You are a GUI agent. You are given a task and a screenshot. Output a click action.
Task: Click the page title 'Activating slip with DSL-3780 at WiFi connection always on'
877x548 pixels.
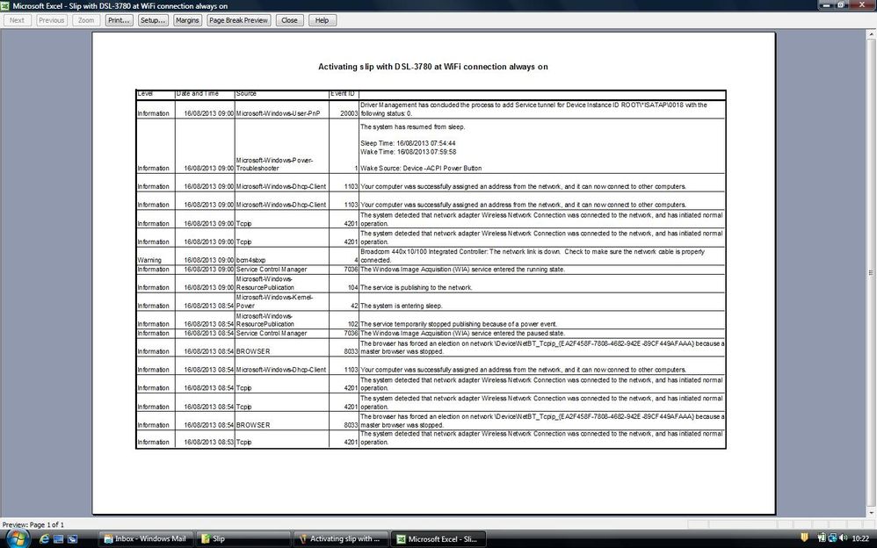pos(433,67)
